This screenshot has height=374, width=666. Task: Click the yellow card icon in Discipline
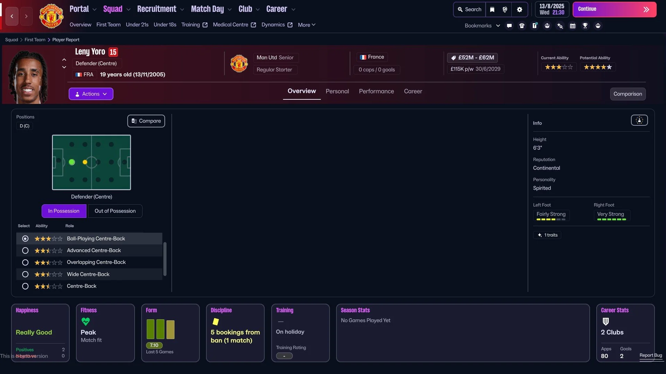pyautogui.click(x=215, y=322)
